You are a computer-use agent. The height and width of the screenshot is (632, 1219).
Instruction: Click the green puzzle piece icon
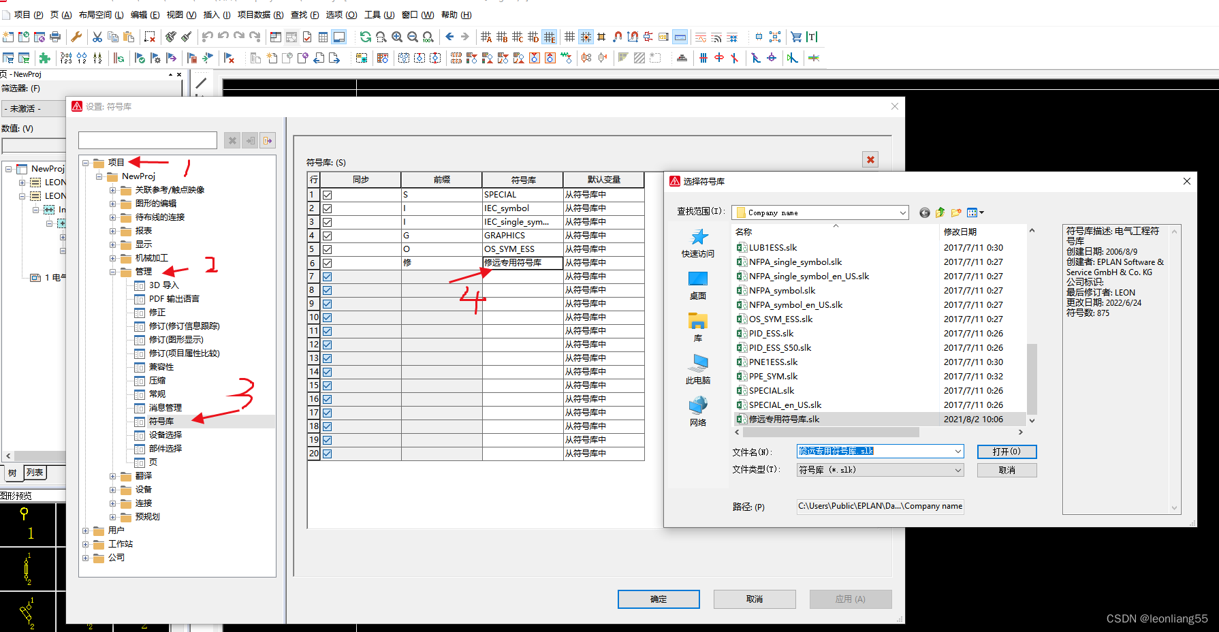45,59
